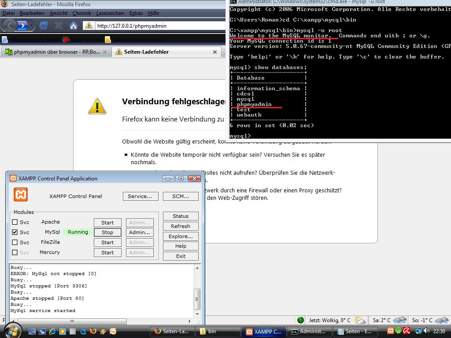Close the Seiten-Ladefehler tab
The height and width of the screenshot is (338, 451).
tap(215, 52)
